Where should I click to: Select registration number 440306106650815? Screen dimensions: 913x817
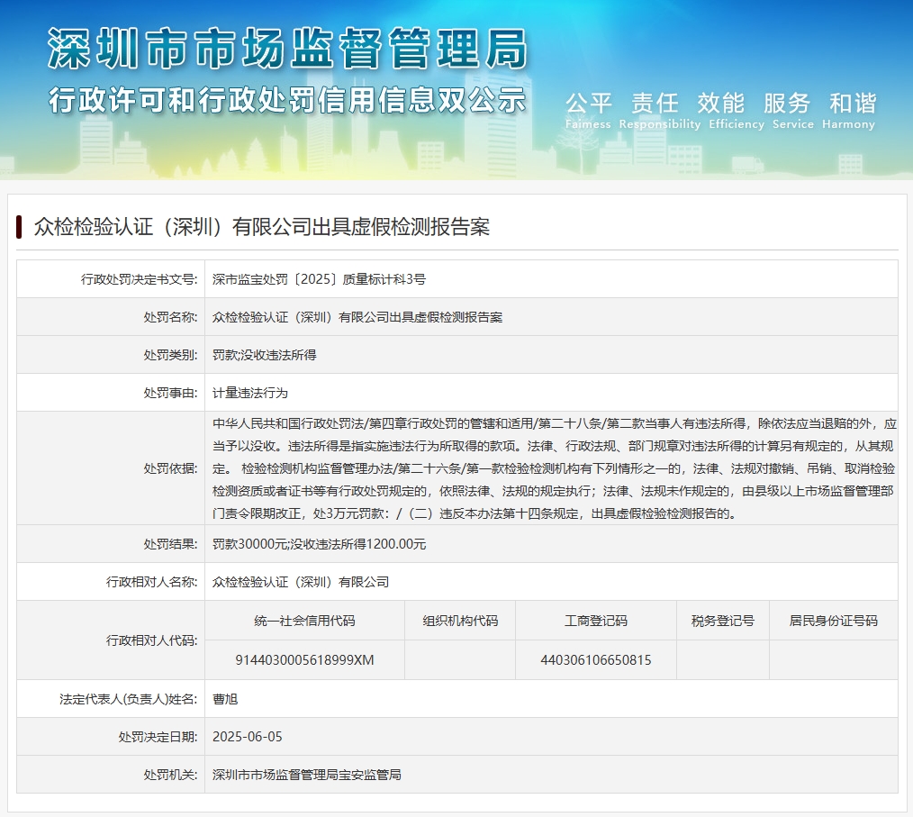pyautogui.click(x=595, y=659)
